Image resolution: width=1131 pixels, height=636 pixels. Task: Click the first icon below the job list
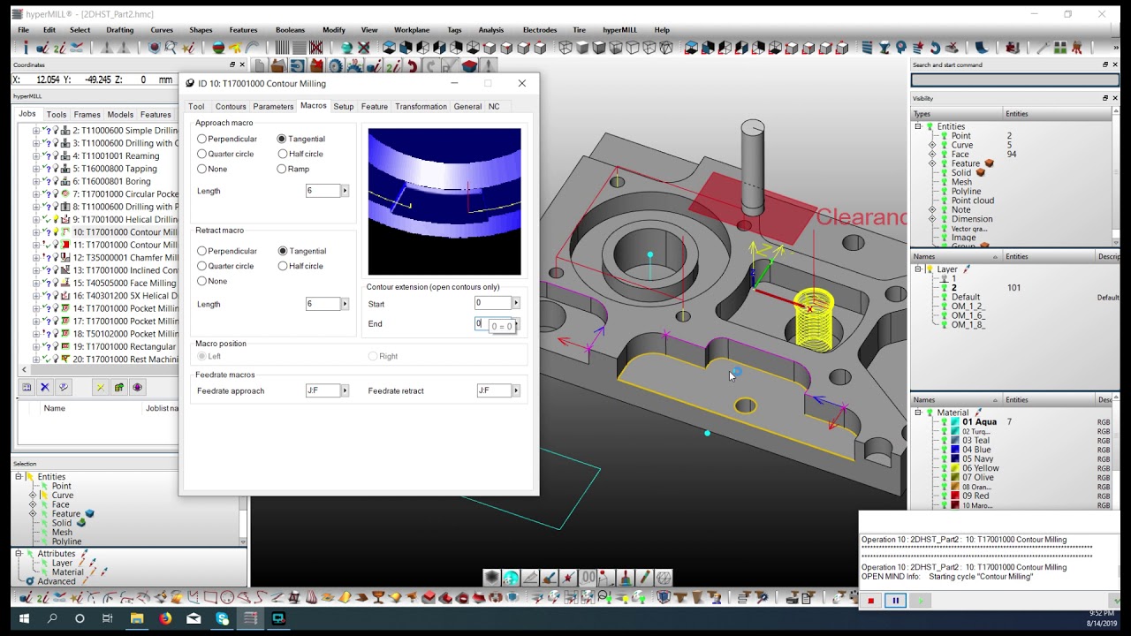[x=27, y=387]
